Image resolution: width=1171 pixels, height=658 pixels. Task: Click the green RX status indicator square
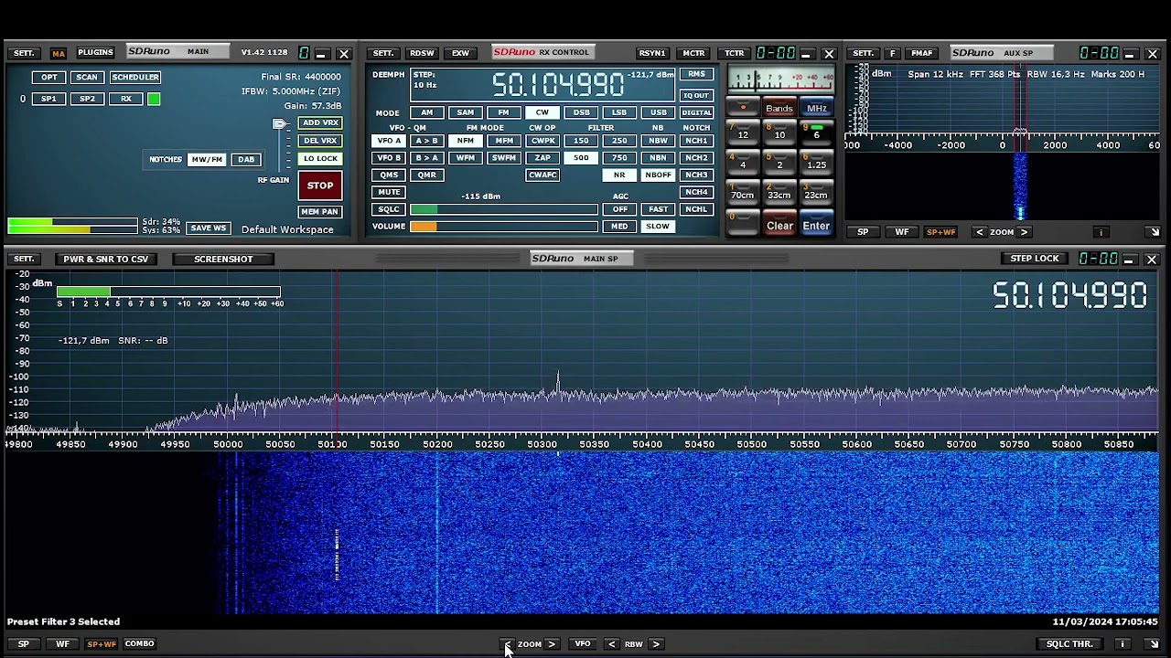click(154, 99)
